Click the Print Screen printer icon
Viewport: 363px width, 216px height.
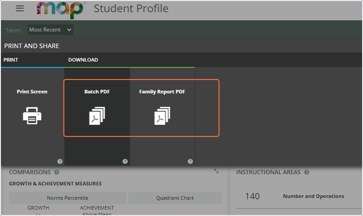(32, 116)
